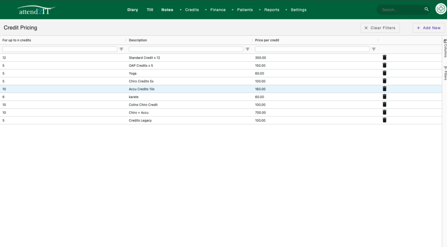This screenshot has height=247, width=447.
Task: Click the 12 credits cell
Action: pyautogui.click(x=4, y=58)
